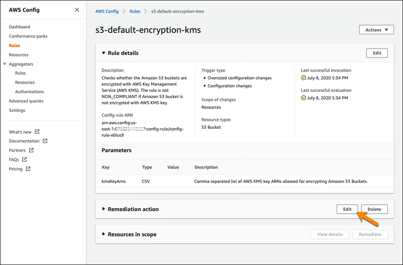
Task: Click green check icon under Last successful invocation
Action: click(x=304, y=78)
